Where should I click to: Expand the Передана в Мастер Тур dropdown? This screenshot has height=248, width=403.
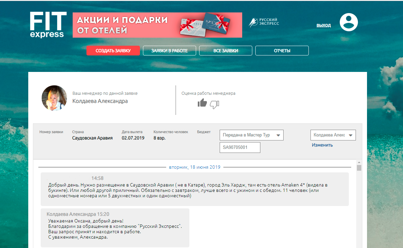click(x=251, y=135)
